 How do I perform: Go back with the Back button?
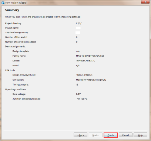pos(81,135)
